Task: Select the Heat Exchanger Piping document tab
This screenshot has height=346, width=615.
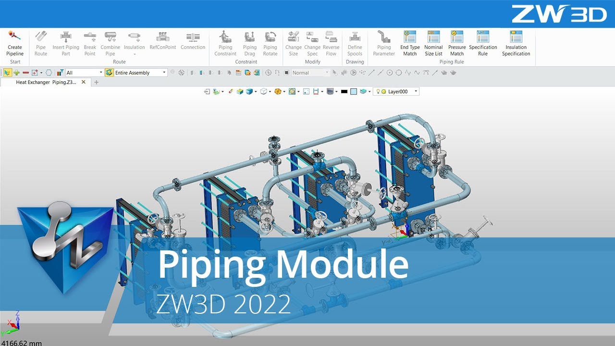Action: [x=46, y=82]
